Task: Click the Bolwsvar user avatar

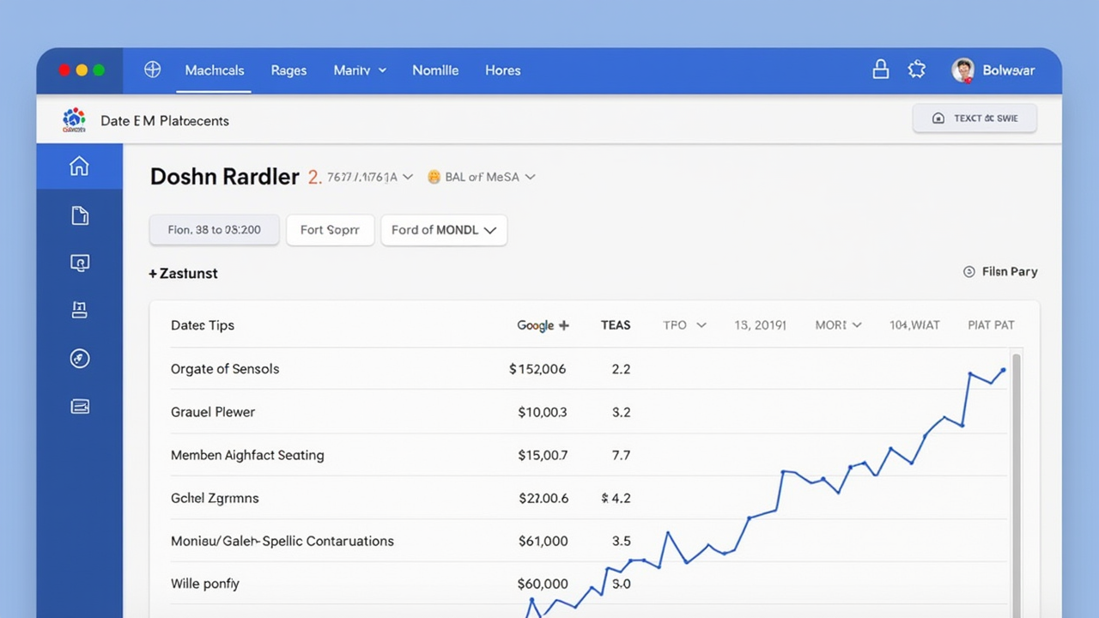Action: pos(962,70)
